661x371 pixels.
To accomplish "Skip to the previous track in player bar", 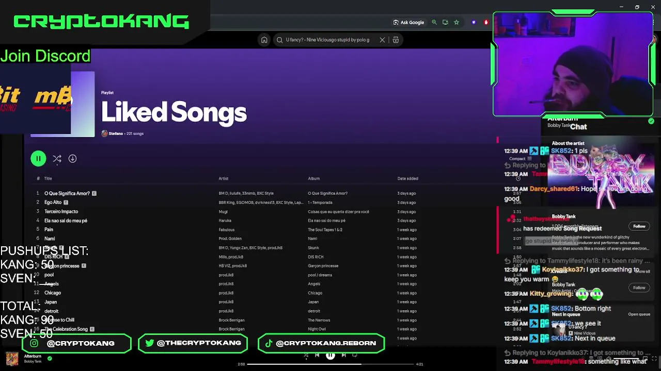I will click(317, 355).
